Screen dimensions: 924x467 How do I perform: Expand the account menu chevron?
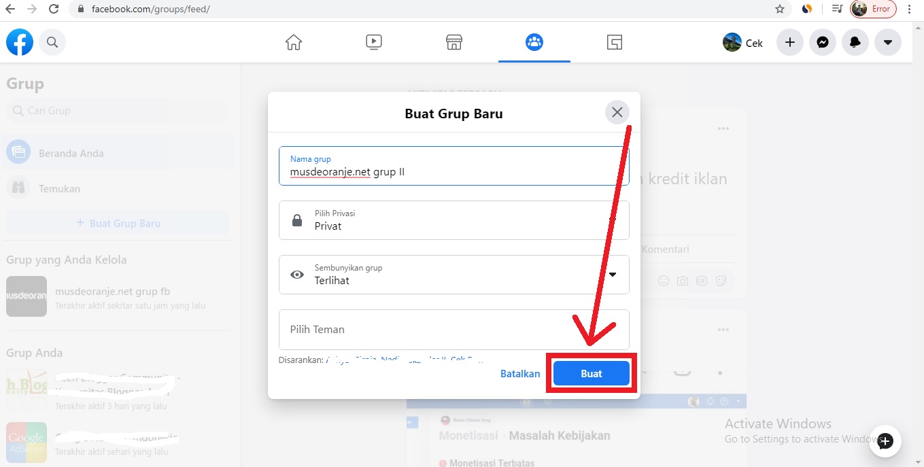(887, 41)
